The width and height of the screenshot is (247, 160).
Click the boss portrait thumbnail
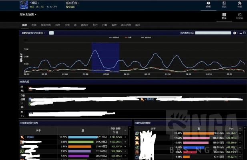24,4
